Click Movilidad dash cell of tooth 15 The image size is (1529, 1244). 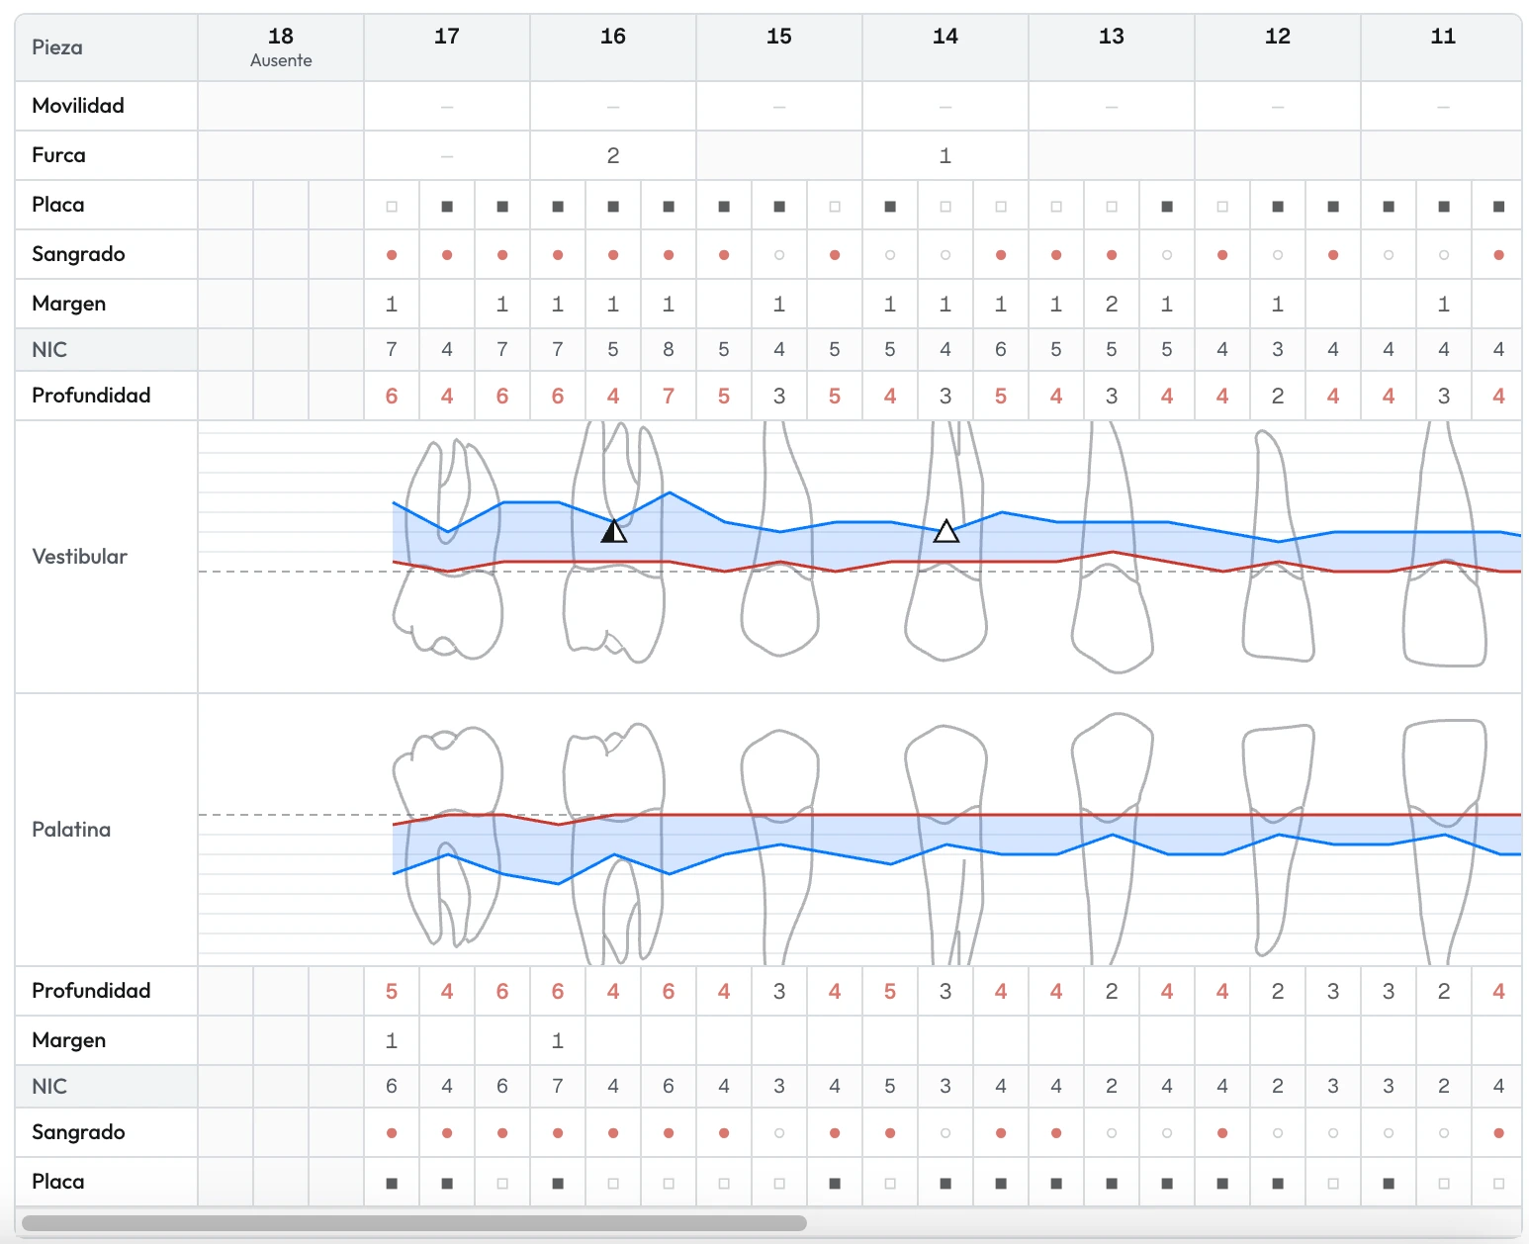coord(779,106)
